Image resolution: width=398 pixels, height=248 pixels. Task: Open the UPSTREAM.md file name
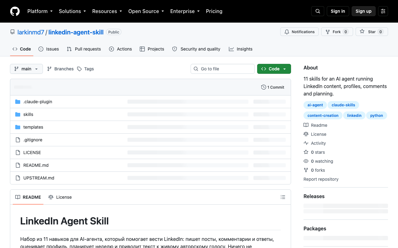pyautogui.click(x=39, y=178)
